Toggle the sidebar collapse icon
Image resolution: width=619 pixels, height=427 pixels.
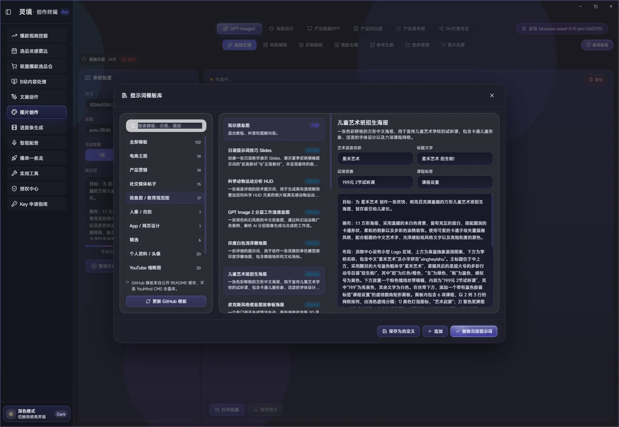tap(9, 12)
